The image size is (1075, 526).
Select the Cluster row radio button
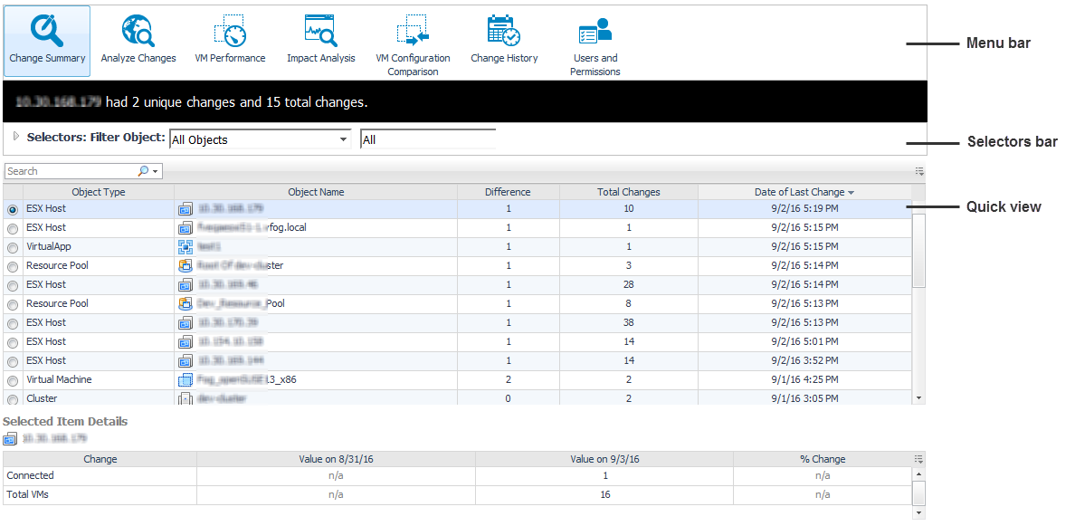pos(12,399)
